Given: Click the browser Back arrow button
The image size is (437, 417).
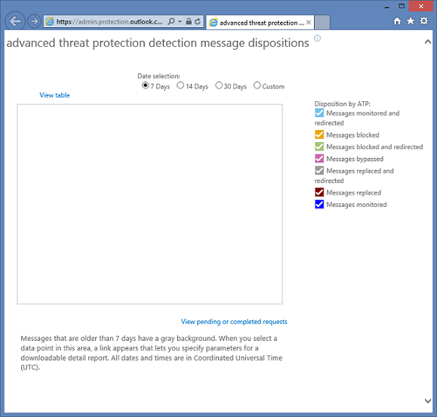Looking at the screenshot, I should pyautogui.click(x=15, y=21).
